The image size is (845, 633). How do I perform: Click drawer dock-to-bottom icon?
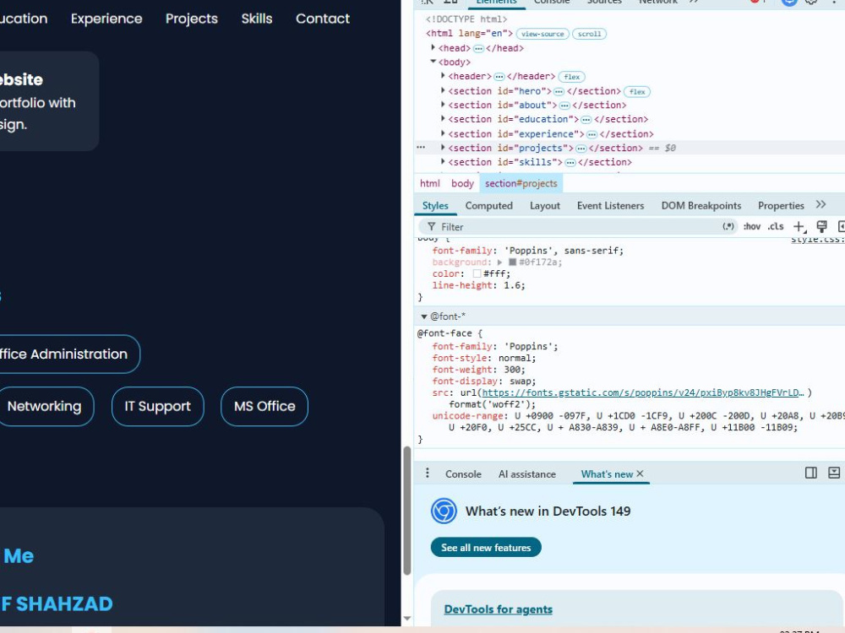pos(834,473)
